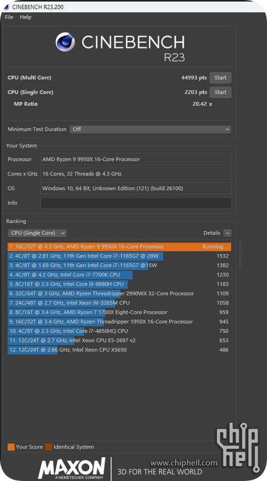Click the Processor name field
This screenshot has height=481, width=267.
coord(136,159)
